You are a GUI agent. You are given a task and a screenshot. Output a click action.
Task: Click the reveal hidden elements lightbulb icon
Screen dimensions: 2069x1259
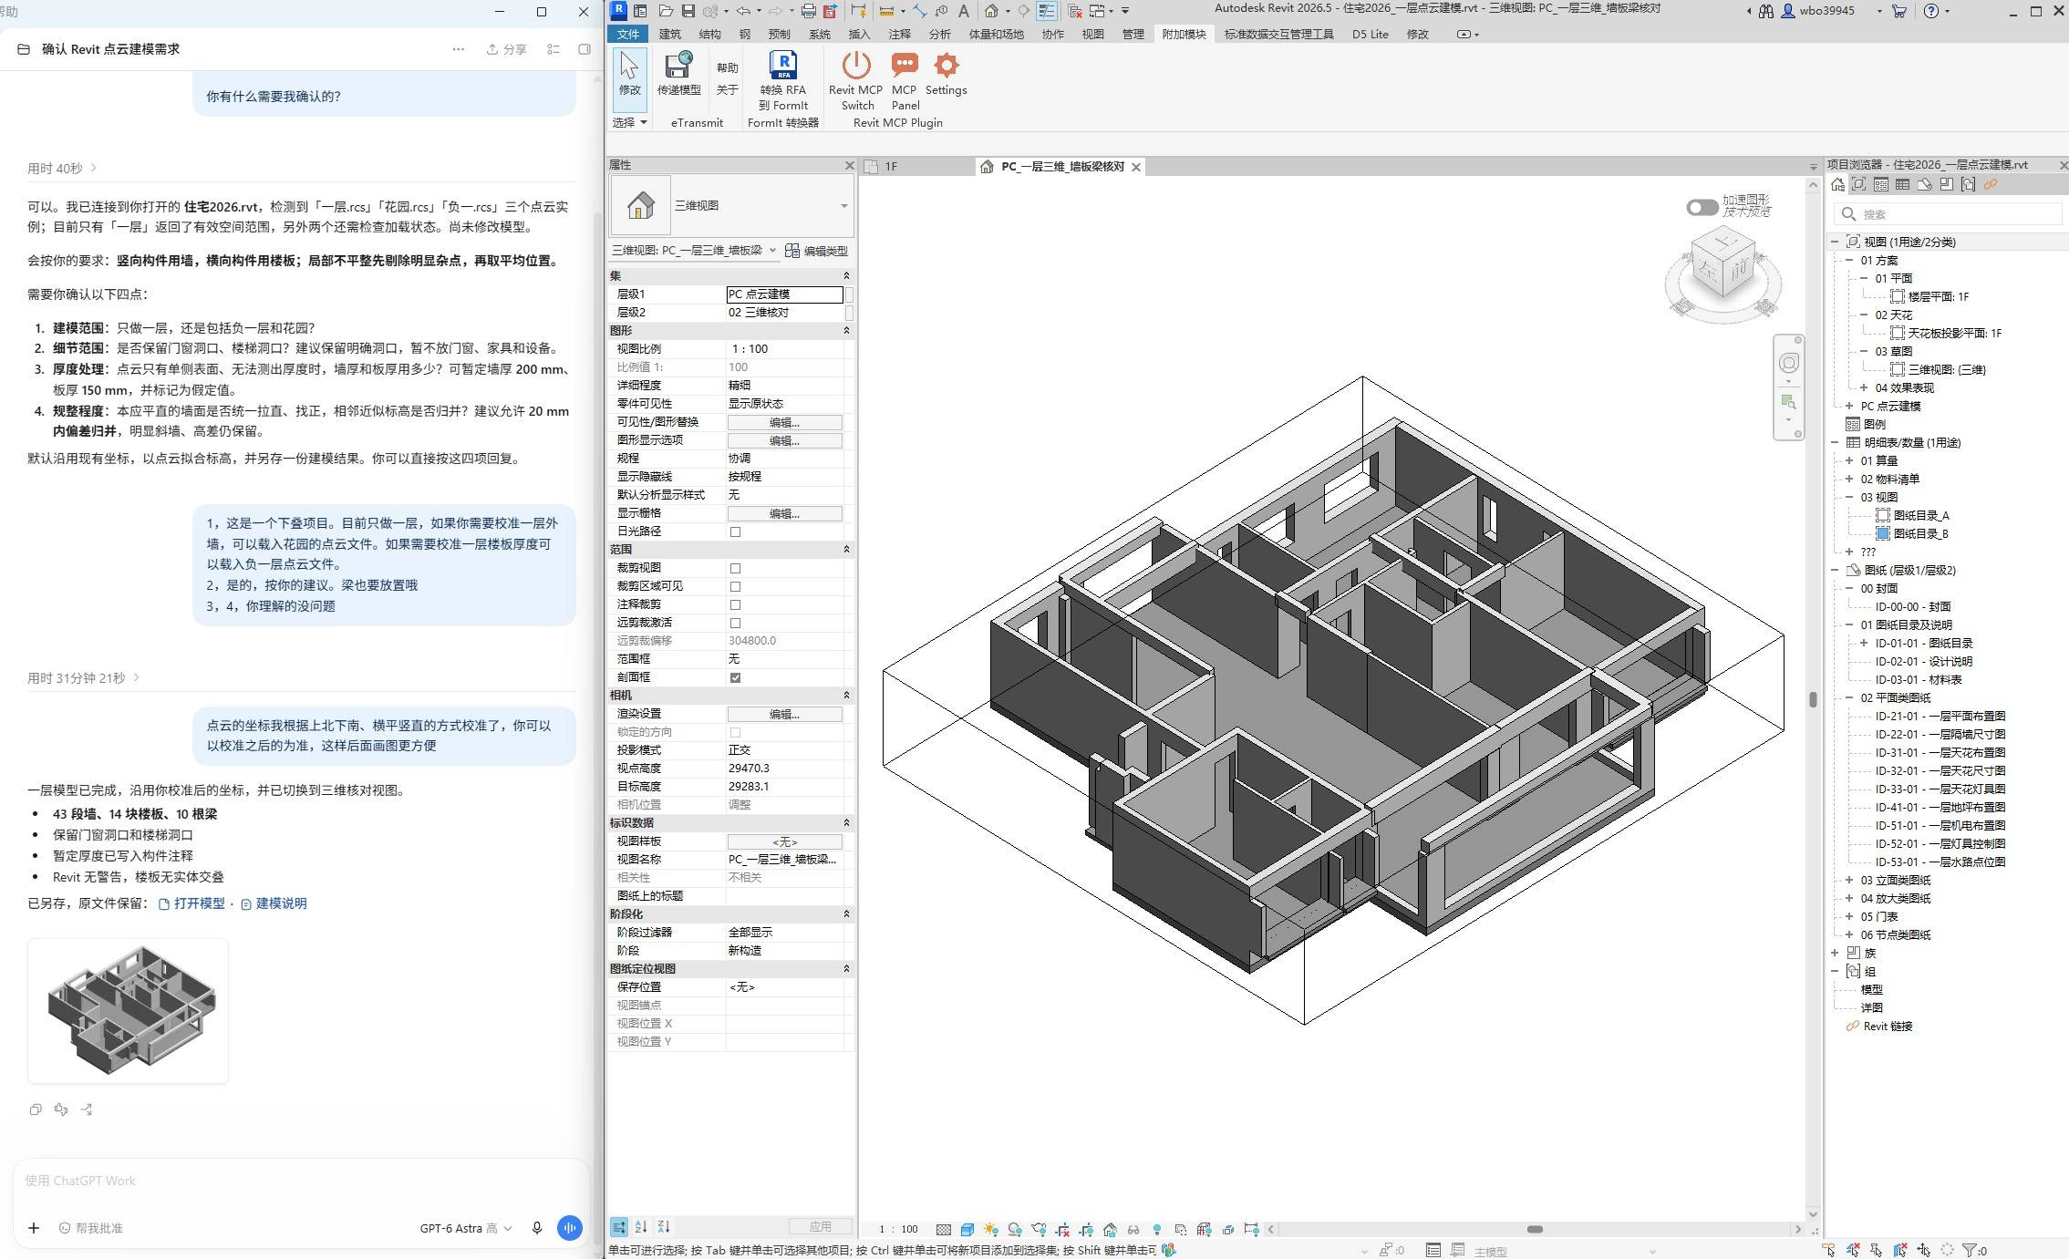pyautogui.click(x=1157, y=1229)
